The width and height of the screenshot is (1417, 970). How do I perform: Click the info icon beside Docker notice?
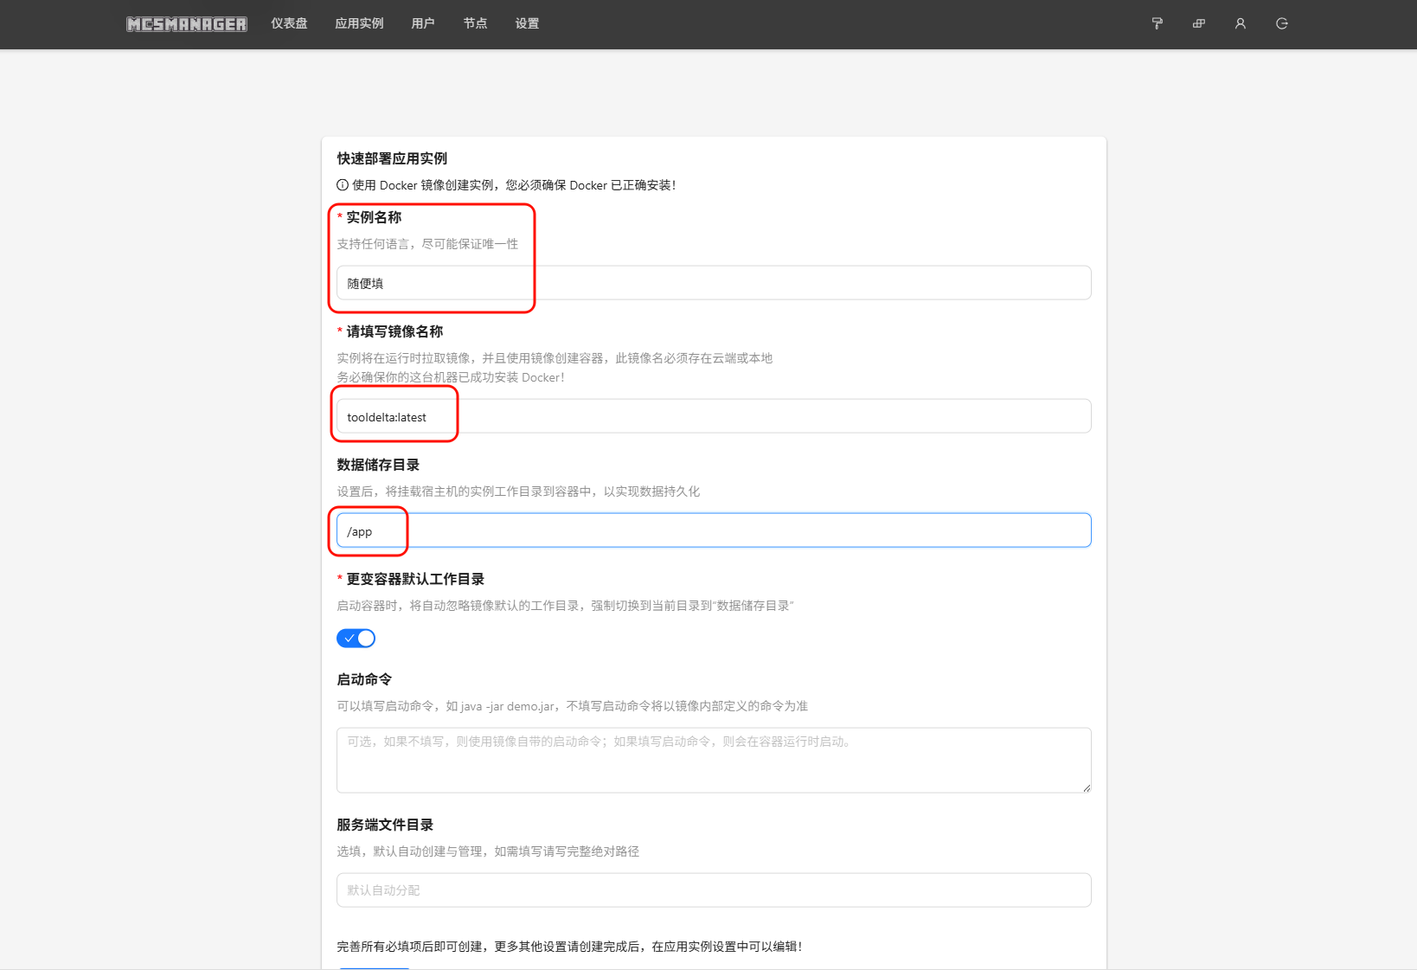pyautogui.click(x=343, y=185)
